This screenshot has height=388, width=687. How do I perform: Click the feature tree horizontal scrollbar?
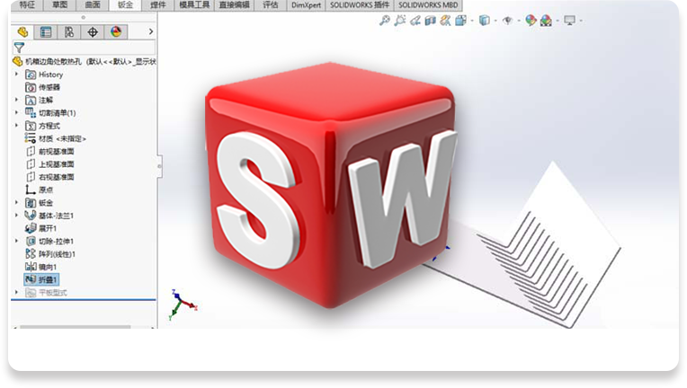pyautogui.click(x=76, y=327)
